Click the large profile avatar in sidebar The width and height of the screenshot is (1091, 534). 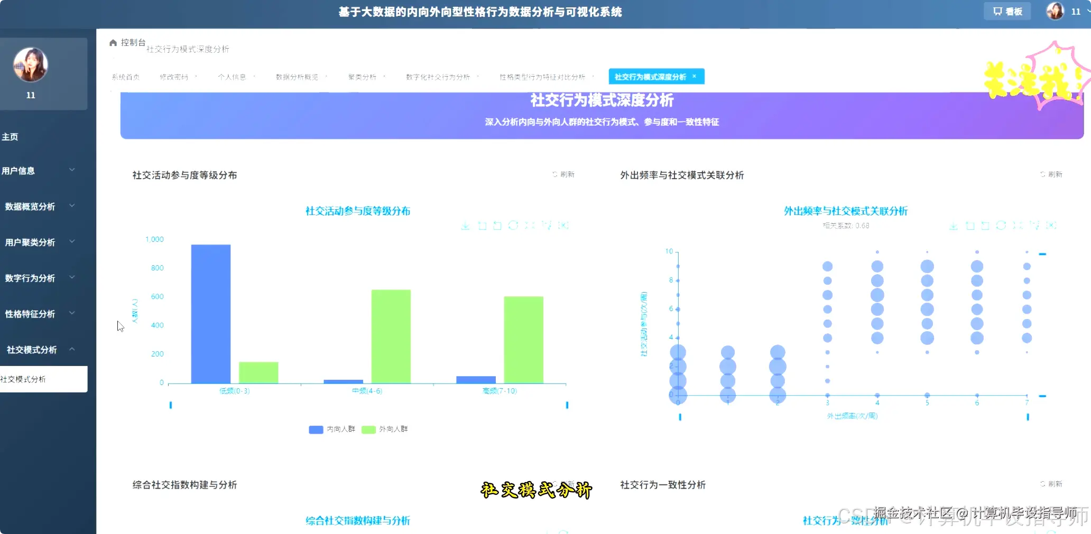31,65
